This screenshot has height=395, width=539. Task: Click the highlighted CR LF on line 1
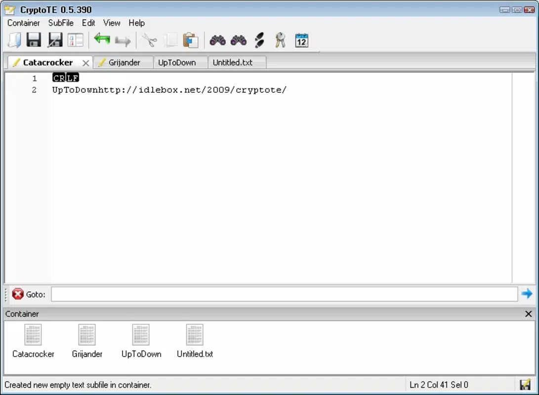pos(66,78)
